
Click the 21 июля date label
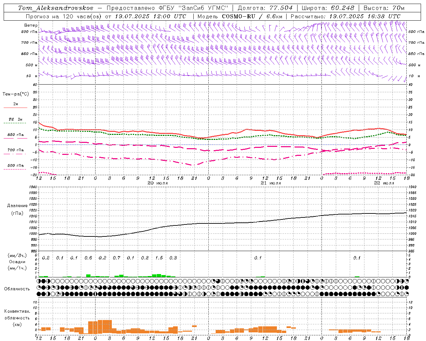[271, 183]
